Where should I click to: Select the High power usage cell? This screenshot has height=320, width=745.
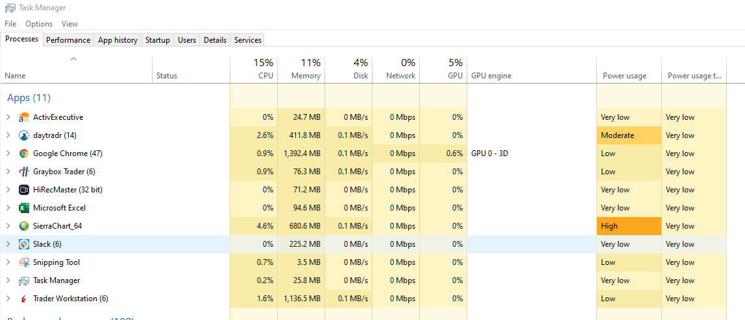coord(629,226)
